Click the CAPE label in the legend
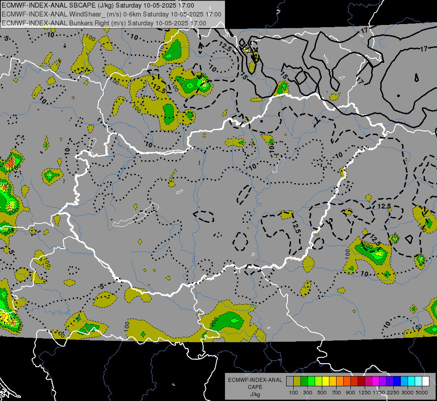Viewport: 437px width, 401px height. pyautogui.click(x=255, y=387)
